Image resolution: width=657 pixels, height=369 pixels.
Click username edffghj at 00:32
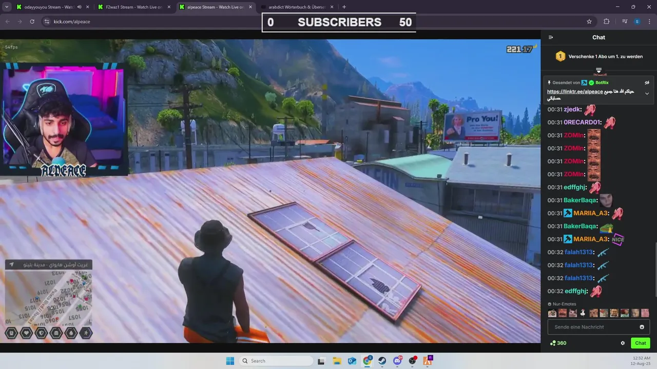tap(575, 291)
